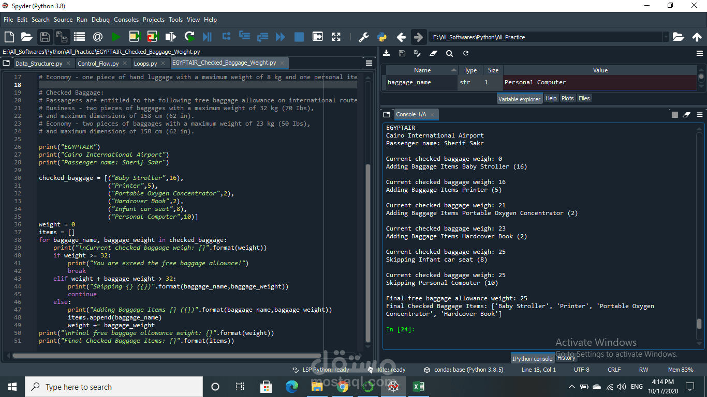Clear console with eraser icon

coord(687,115)
